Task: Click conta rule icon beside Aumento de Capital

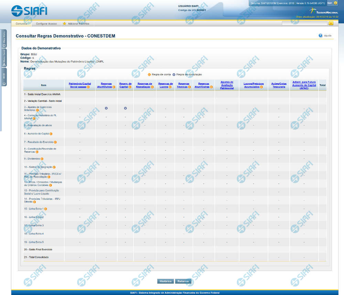Action: pos(51,134)
